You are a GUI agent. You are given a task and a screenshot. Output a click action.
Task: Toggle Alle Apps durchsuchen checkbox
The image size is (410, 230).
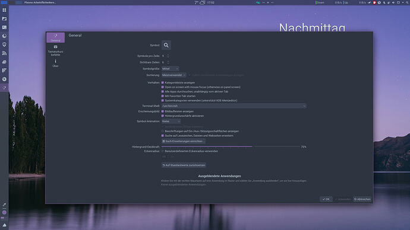[163, 91]
